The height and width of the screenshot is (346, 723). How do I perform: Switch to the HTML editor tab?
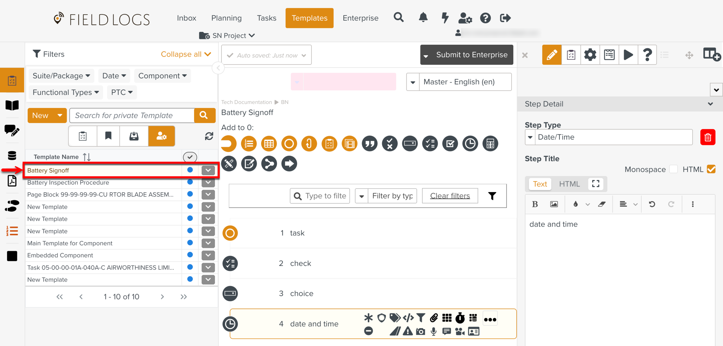[569, 184]
